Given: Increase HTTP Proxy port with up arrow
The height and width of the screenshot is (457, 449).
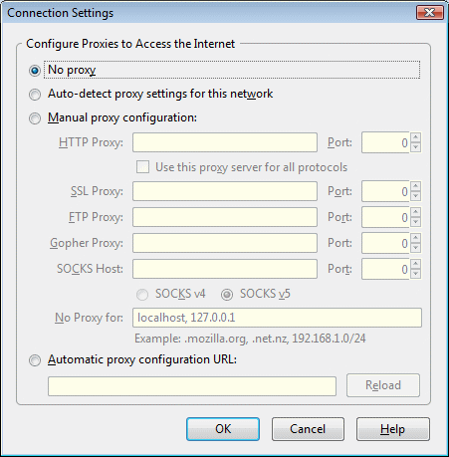Looking at the screenshot, I should coord(415,137).
